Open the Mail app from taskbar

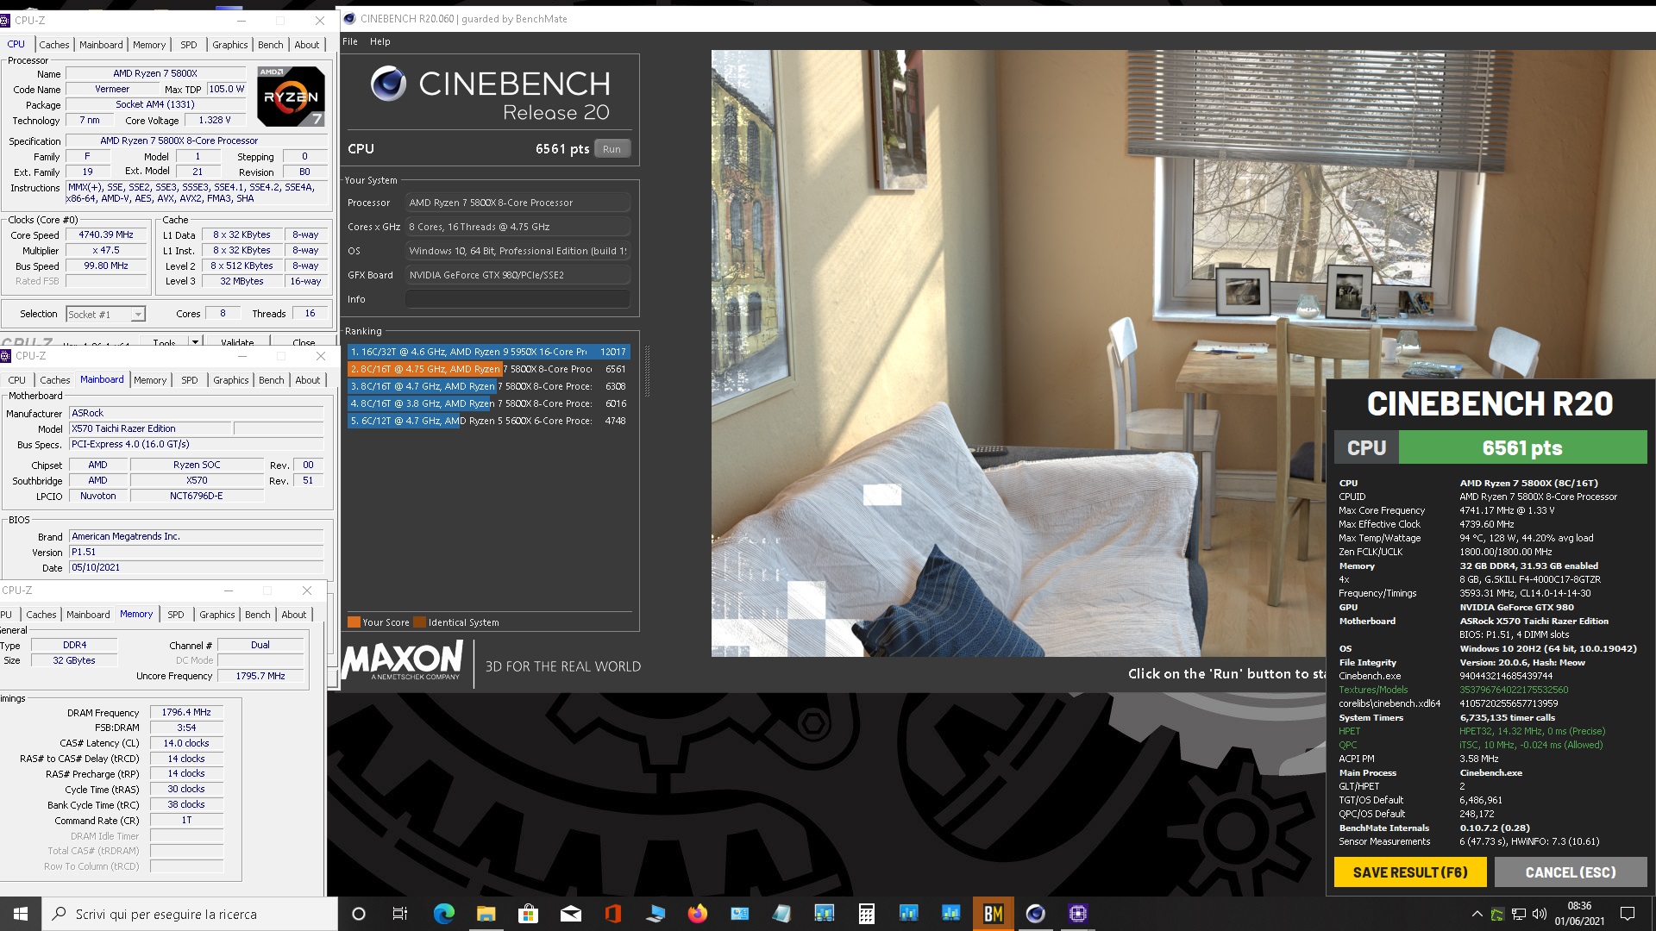(x=570, y=914)
